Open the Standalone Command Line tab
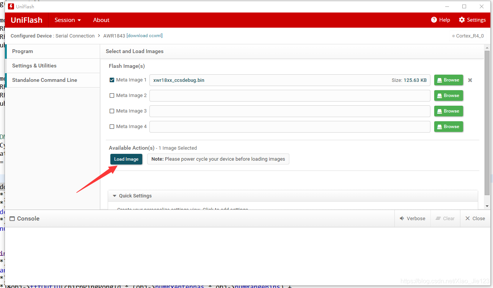 click(52, 80)
